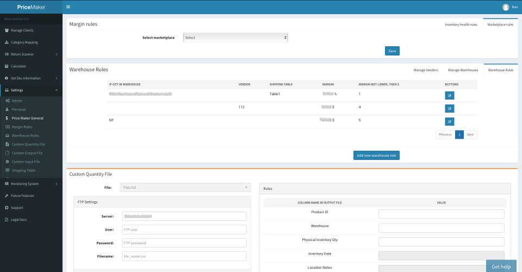522x272 pixels.
Task: Toggle the hamburger sidebar menu icon
Action: (69, 7)
